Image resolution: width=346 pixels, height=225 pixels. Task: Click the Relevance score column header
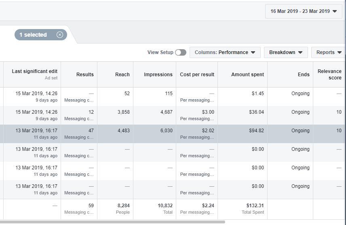tap(329, 75)
